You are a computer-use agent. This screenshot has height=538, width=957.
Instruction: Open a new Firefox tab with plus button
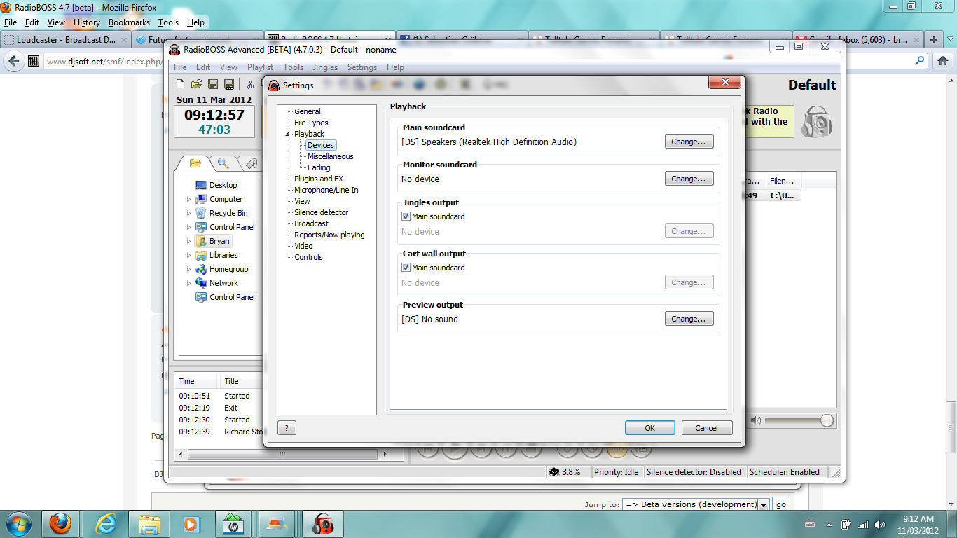(x=933, y=39)
